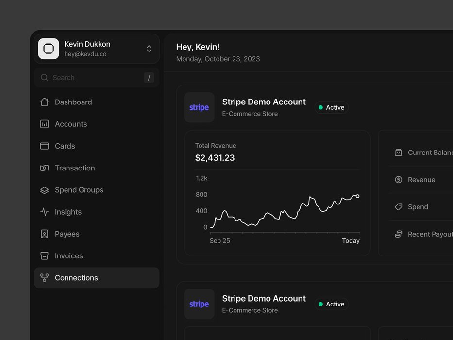Click the Insights pulse icon
Screen dimensions: 453x340
coord(44,212)
